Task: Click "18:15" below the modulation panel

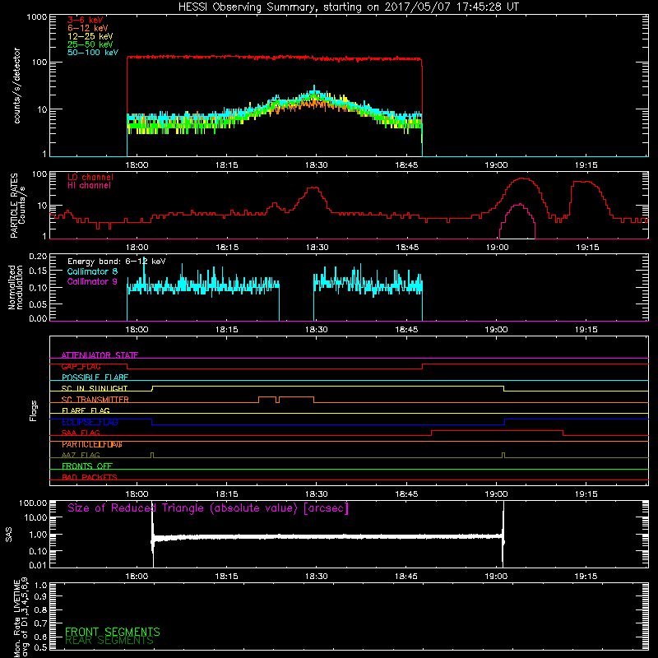Action: 227,330
